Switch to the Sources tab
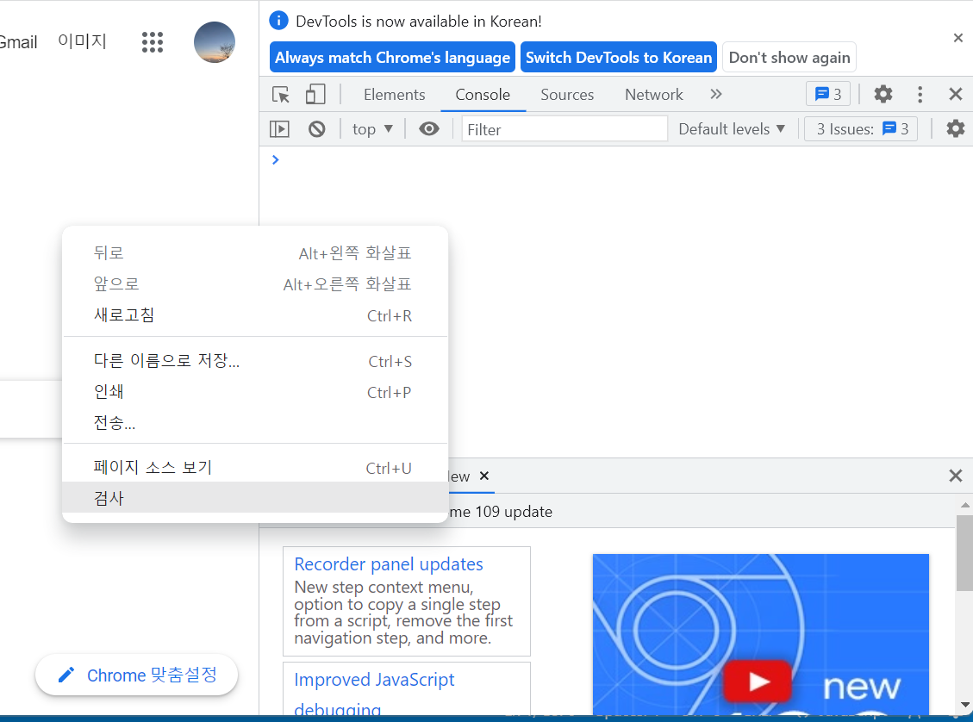 click(567, 94)
